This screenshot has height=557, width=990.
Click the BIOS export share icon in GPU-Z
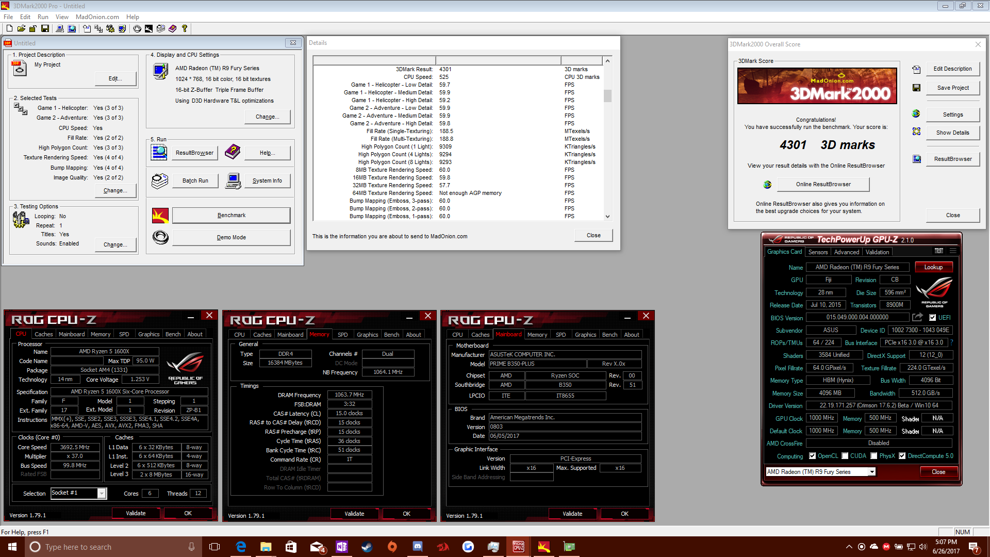[917, 317]
